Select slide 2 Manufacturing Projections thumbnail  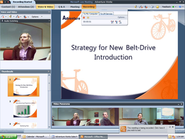(x=25, y=109)
